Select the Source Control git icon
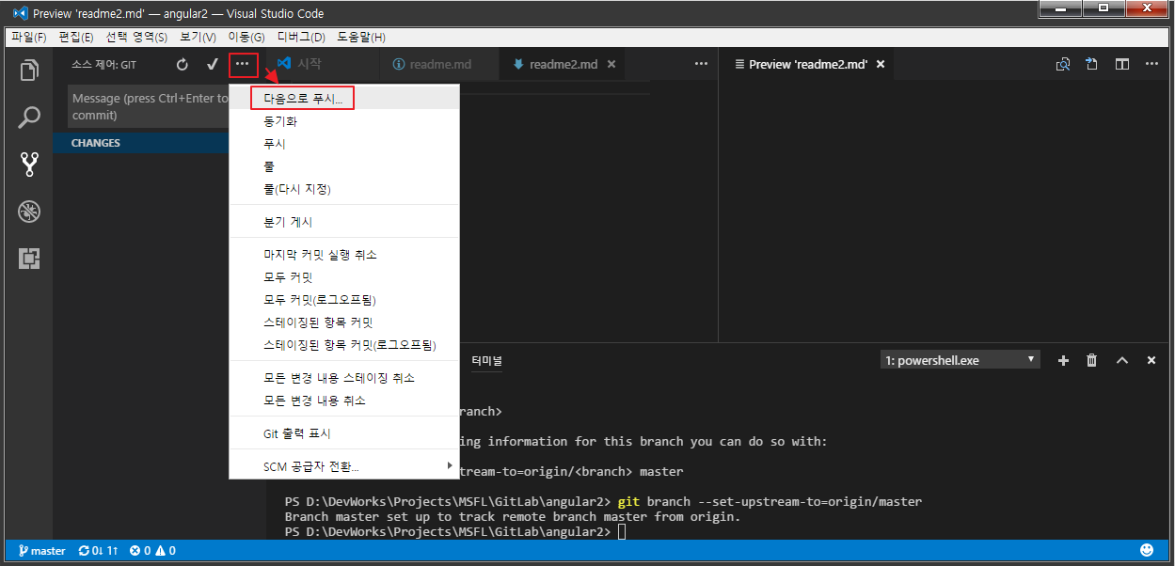Screen dimensions: 1175x566 click(30, 165)
